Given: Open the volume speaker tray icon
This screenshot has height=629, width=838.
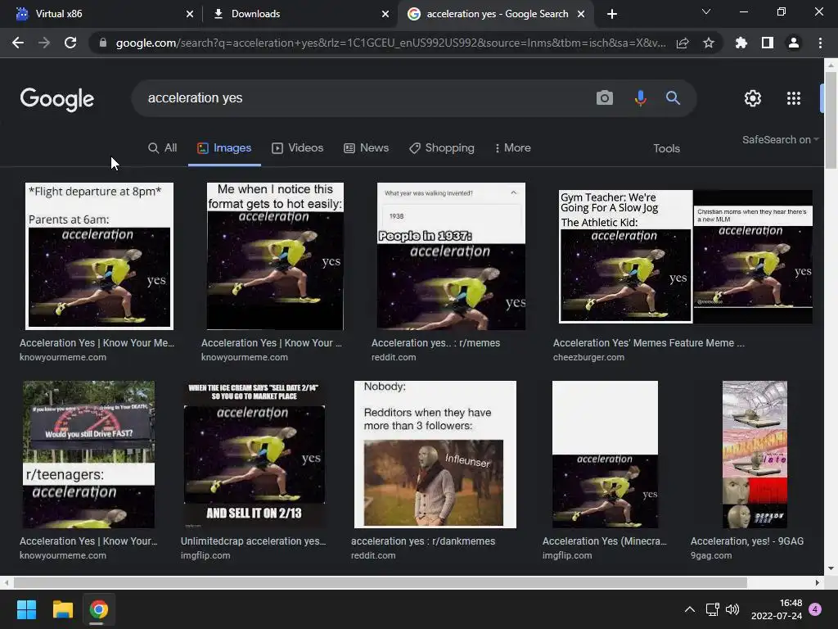Looking at the screenshot, I should tap(732, 609).
